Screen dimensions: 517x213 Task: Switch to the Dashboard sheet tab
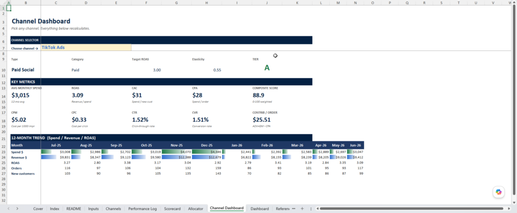point(260,209)
